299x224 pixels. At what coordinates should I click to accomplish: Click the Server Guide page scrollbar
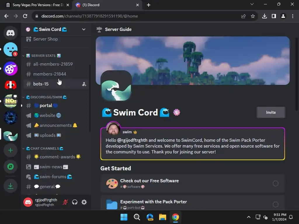pyautogui.click(x=297, y=74)
